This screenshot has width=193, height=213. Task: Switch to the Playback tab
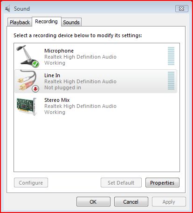tap(20, 22)
